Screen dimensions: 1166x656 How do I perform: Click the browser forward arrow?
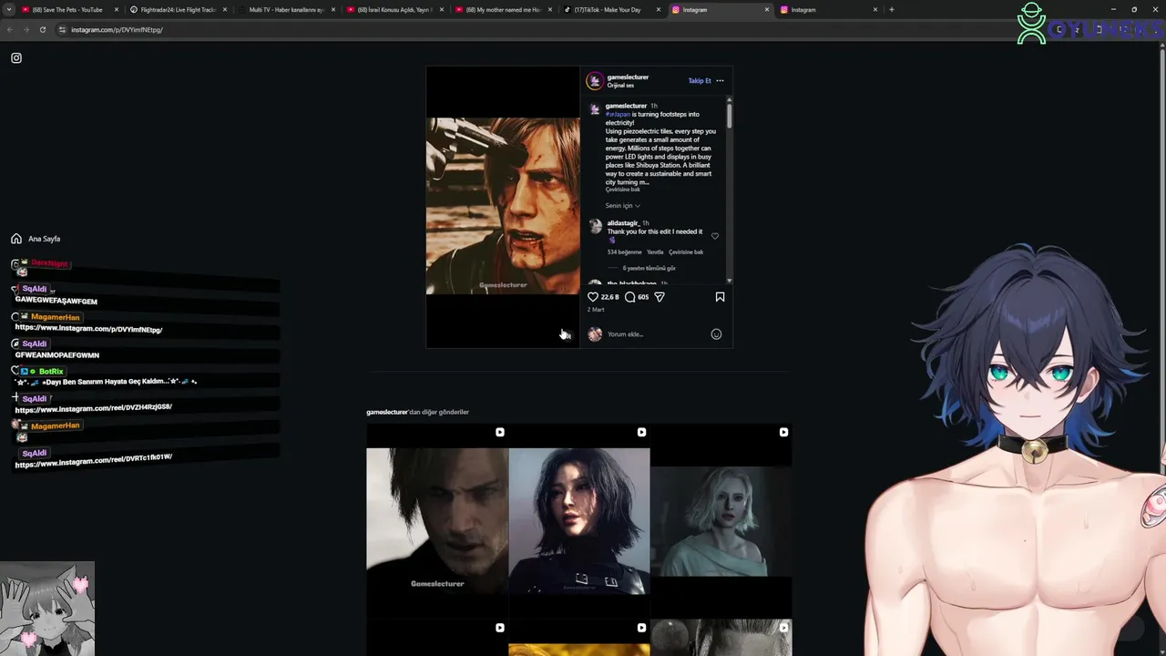(26, 29)
